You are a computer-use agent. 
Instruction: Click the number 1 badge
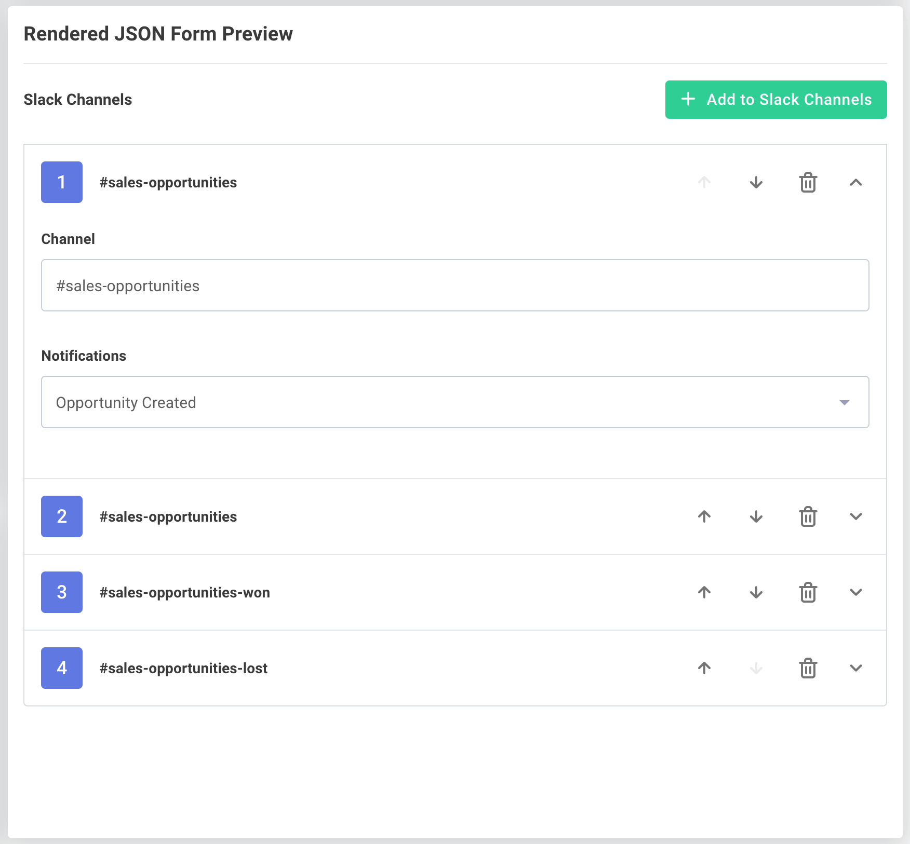62,182
